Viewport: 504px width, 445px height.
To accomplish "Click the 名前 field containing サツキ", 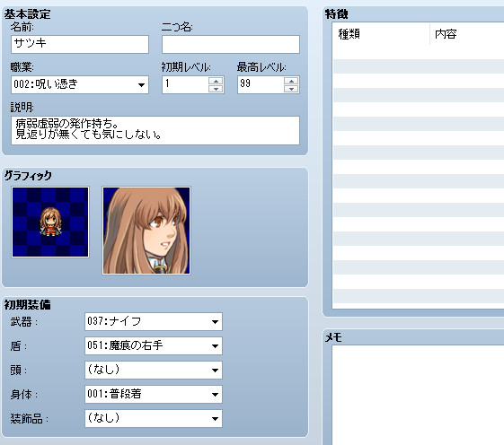I will (x=80, y=44).
